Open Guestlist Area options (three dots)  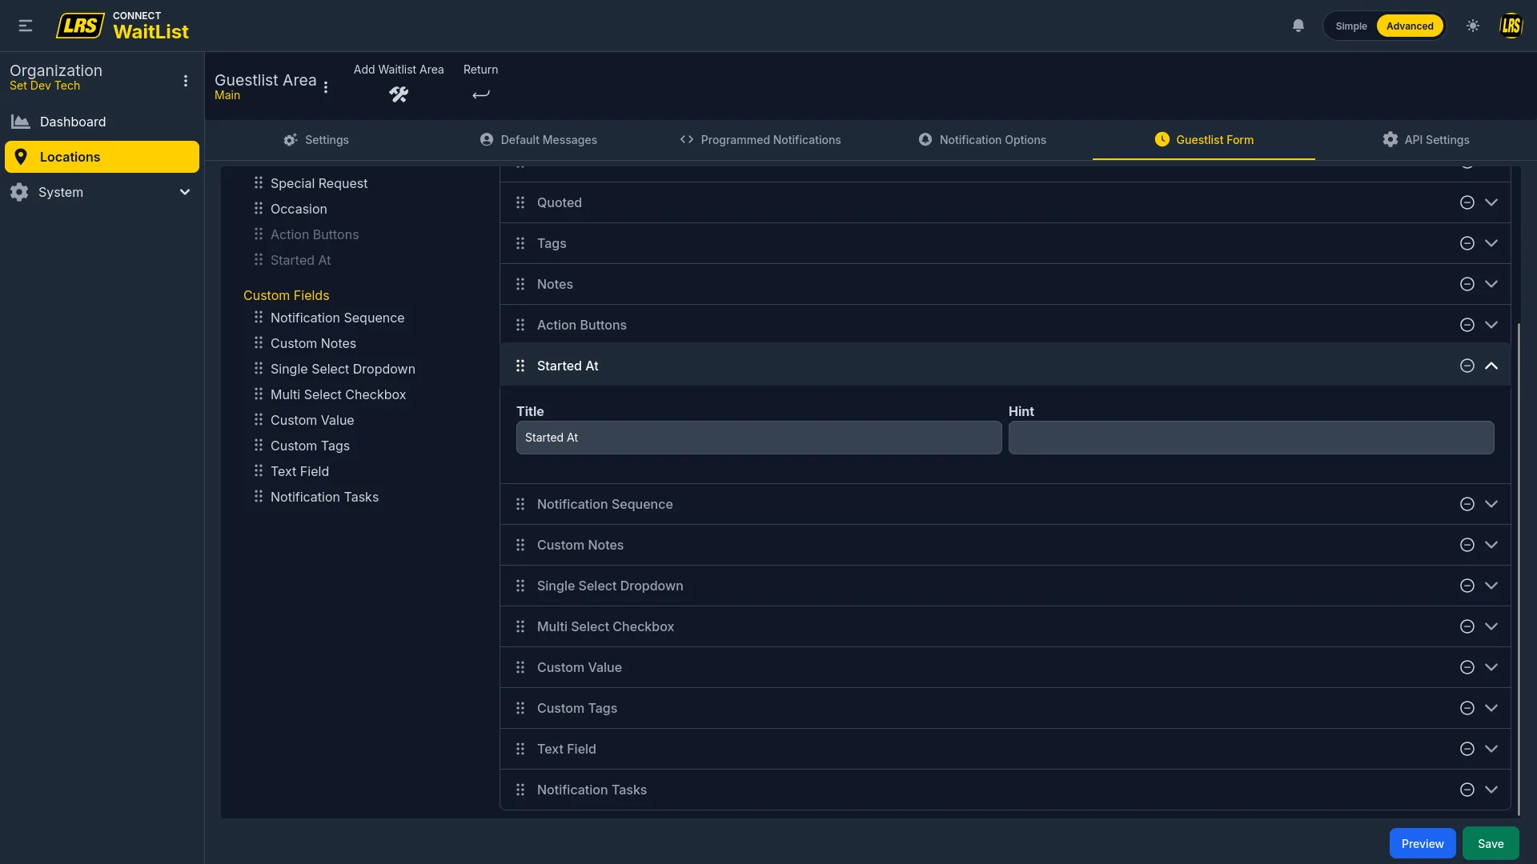[326, 87]
